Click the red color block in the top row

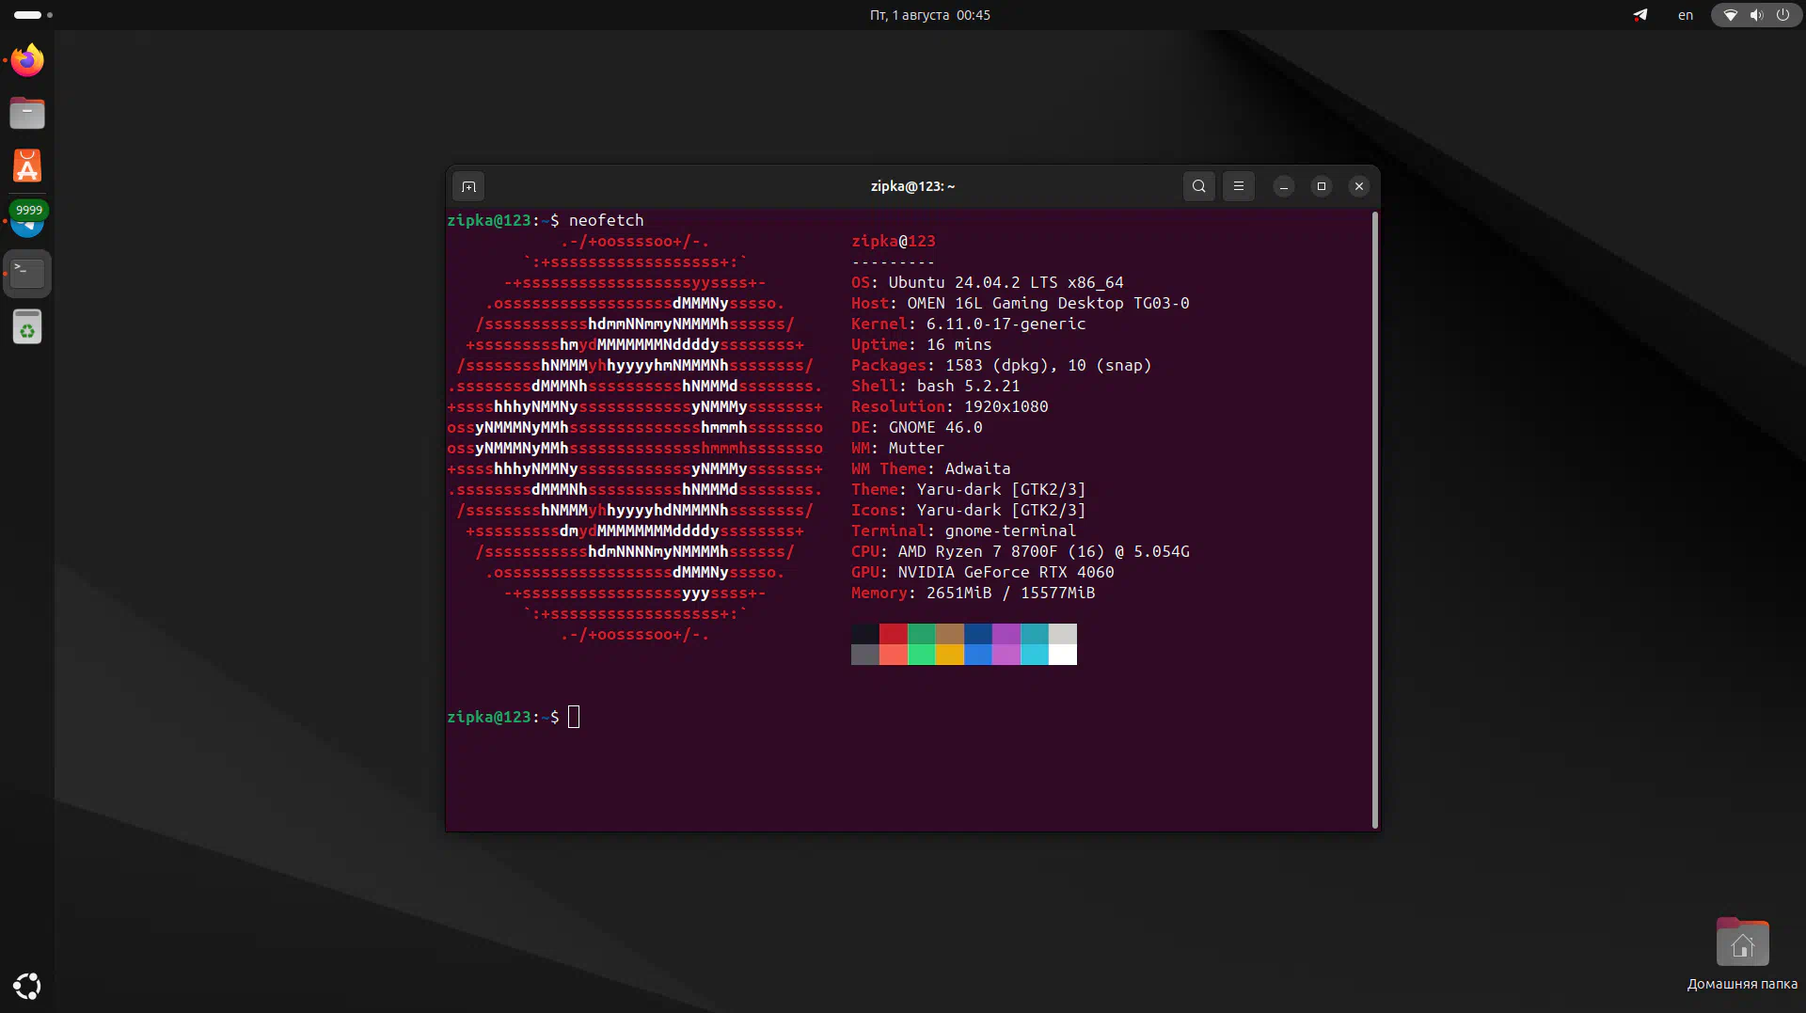894,634
